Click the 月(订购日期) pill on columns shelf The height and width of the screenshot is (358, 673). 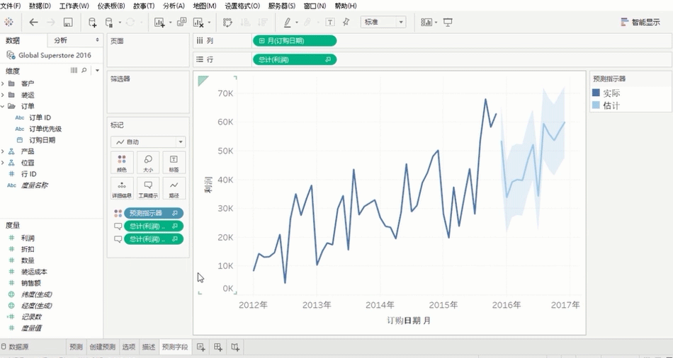click(294, 41)
